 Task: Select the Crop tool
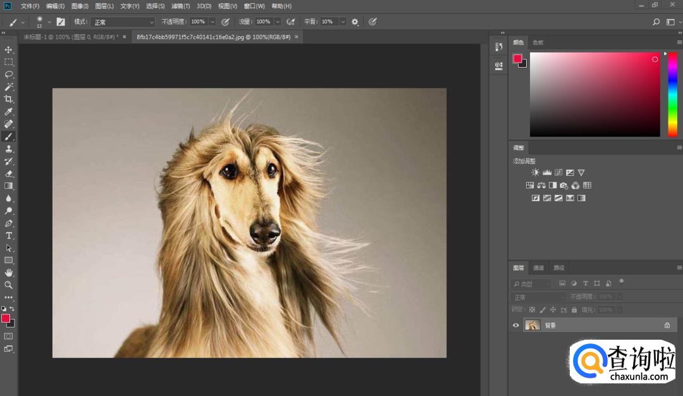click(x=9, y=99)
